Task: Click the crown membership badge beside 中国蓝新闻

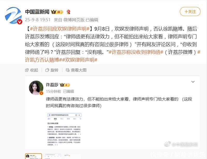Action: [x=57, y=12]
